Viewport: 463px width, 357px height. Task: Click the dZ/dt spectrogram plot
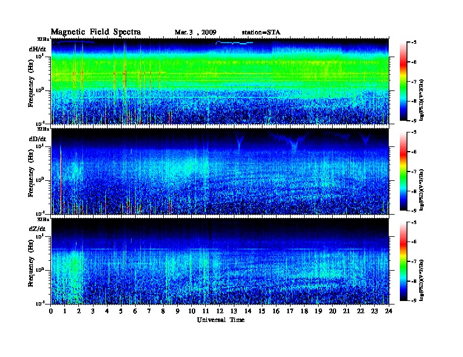[220, 261]
